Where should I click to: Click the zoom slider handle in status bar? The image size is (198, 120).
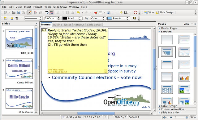[171, 117]
